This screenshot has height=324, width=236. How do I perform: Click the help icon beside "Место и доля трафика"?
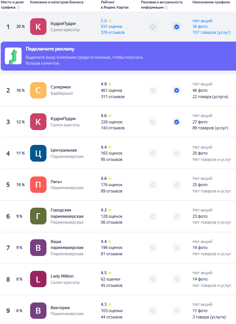(x=19, y=7)
